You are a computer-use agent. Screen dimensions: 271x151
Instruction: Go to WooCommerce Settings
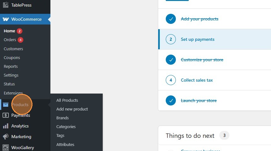click(11, 75)
